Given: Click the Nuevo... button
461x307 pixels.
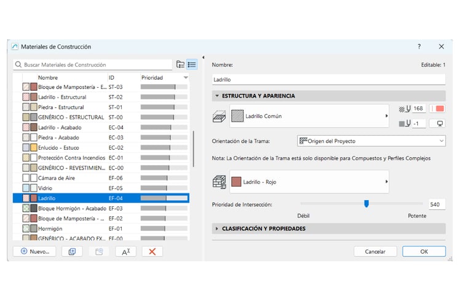Looking at the screenshot, I should tap(34, 252).
